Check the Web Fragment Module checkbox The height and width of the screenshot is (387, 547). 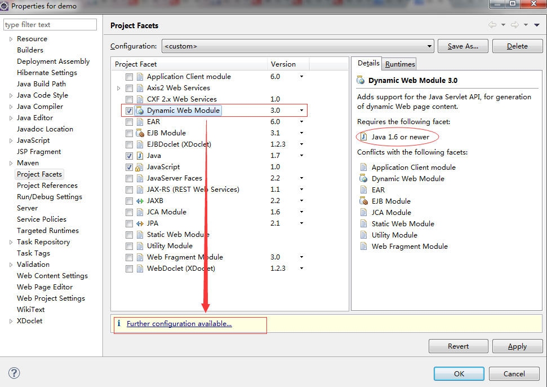tap(130, 257)
